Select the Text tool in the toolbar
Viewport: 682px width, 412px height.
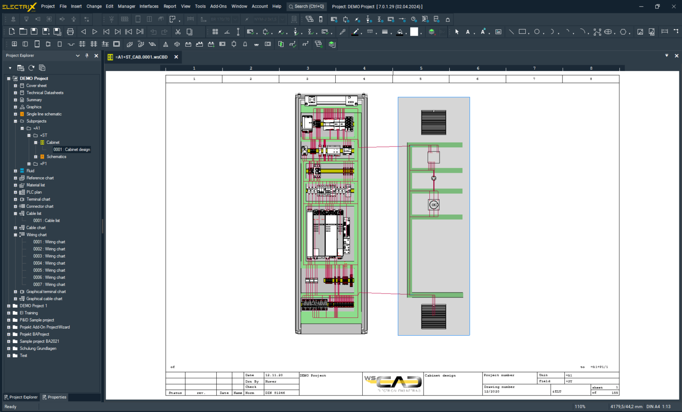(x=468, y=32)
